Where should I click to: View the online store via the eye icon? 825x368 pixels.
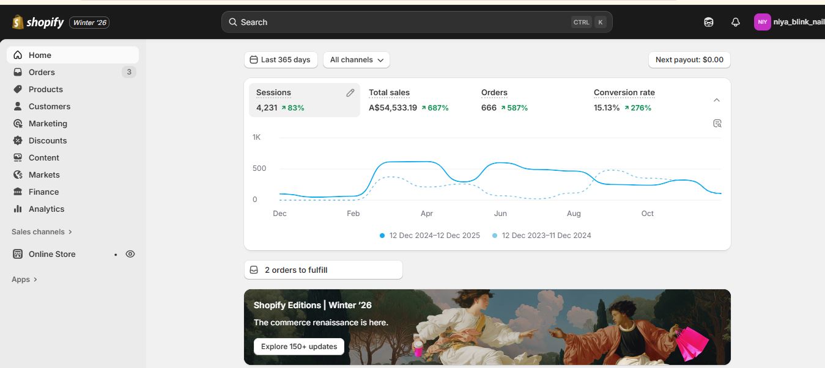(x=130, y=254)
